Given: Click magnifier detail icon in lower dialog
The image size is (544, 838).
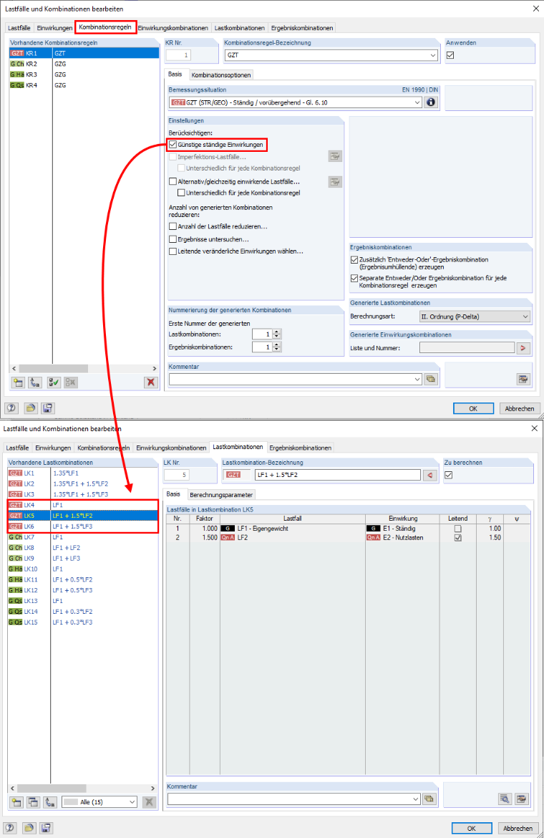Looking at the screenshot, I should 505,799.
